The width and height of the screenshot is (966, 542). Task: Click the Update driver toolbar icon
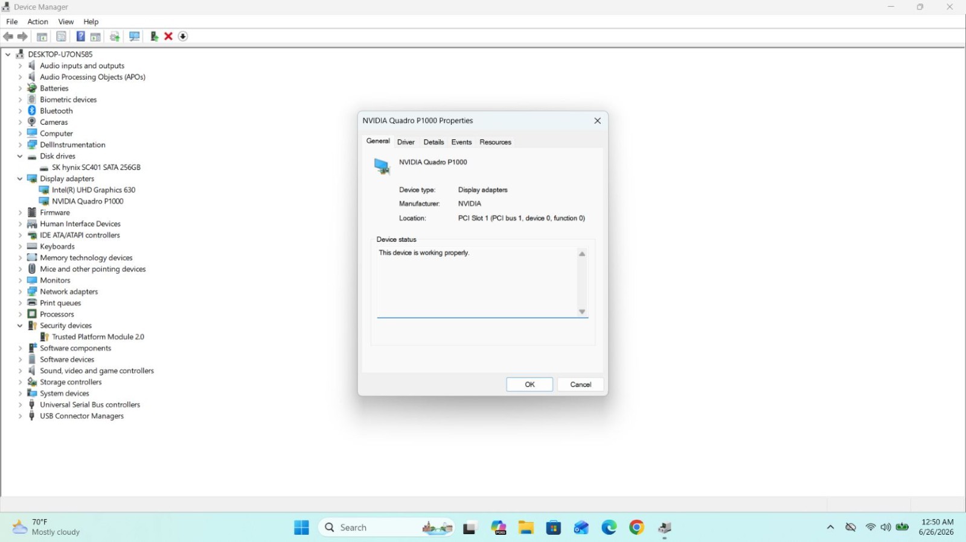(115, 37)
